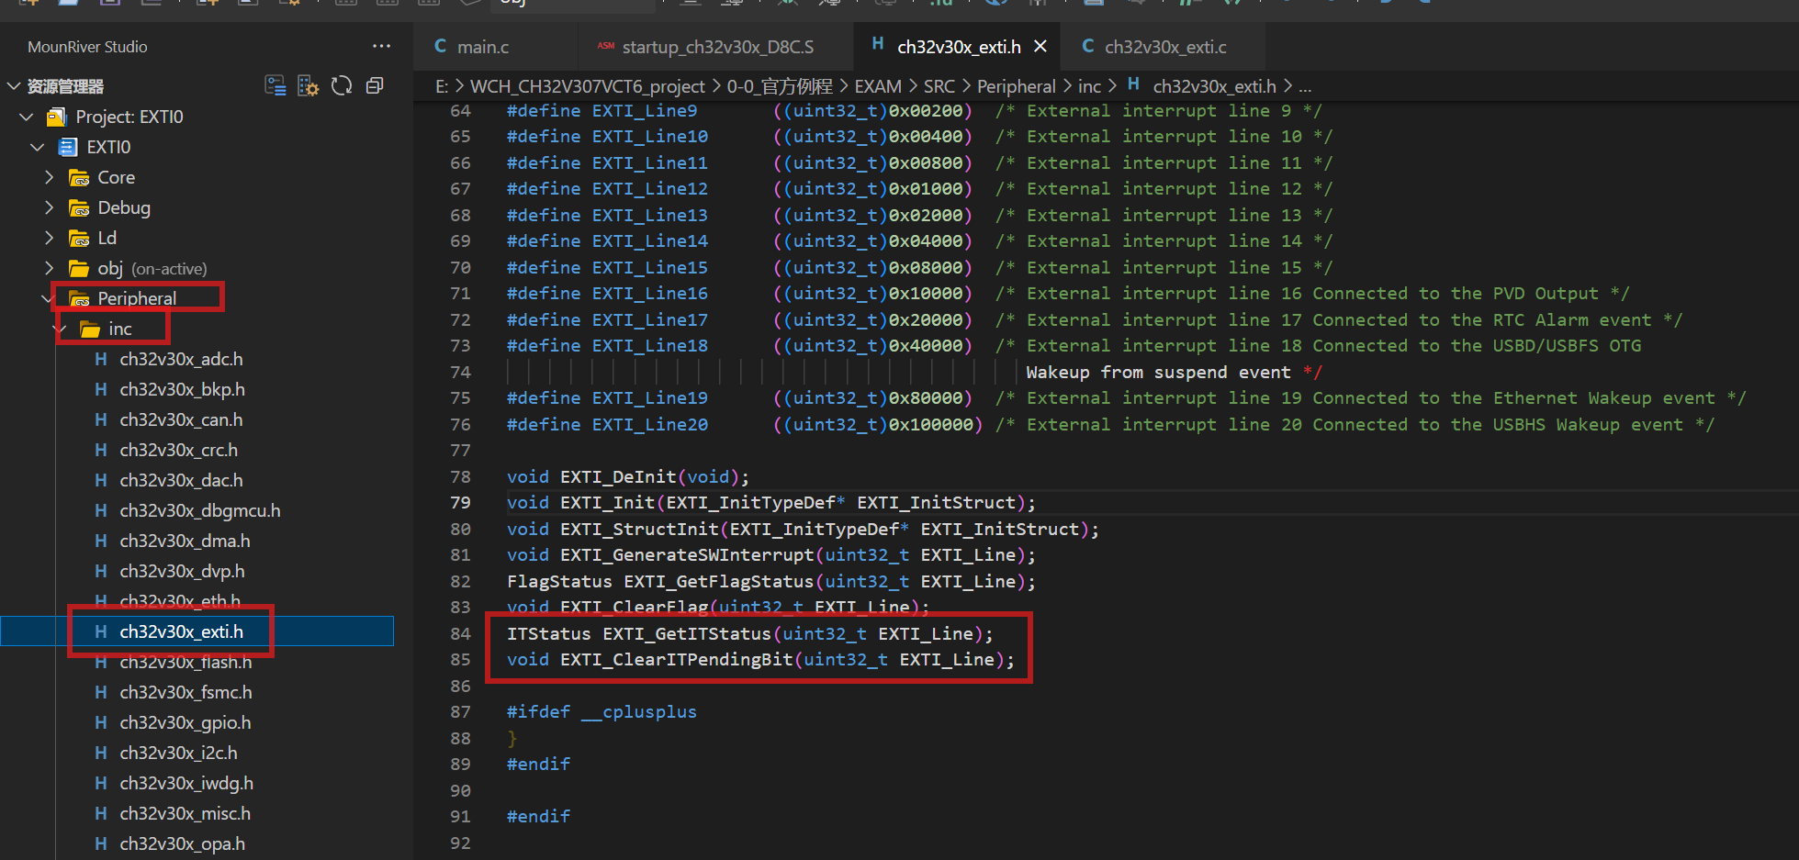The width and height of the screenshot is (1799, 860).
Task: Open the MounRiver Studio more actions ellipsis
Action: point(381,46)
